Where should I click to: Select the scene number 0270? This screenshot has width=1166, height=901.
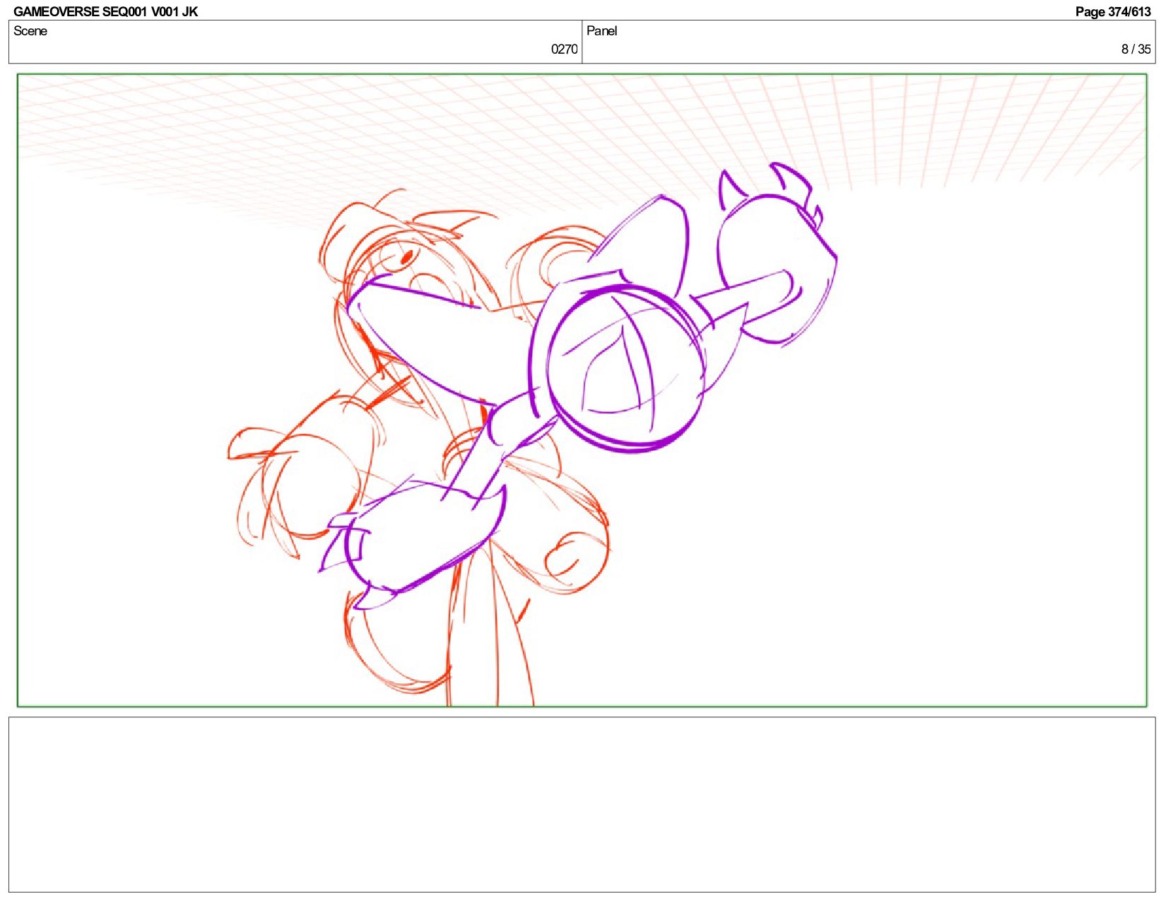564,49
